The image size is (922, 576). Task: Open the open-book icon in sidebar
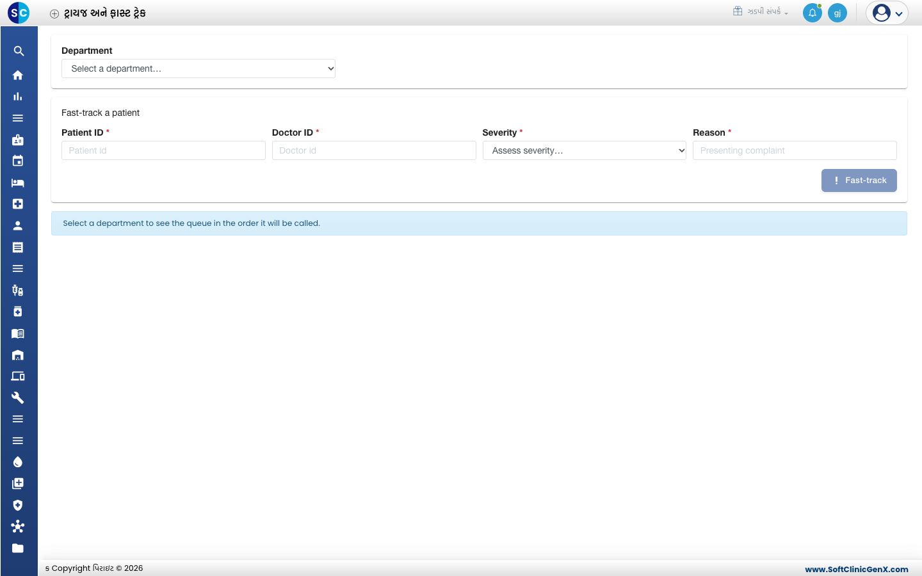click(x=18, y=333)
